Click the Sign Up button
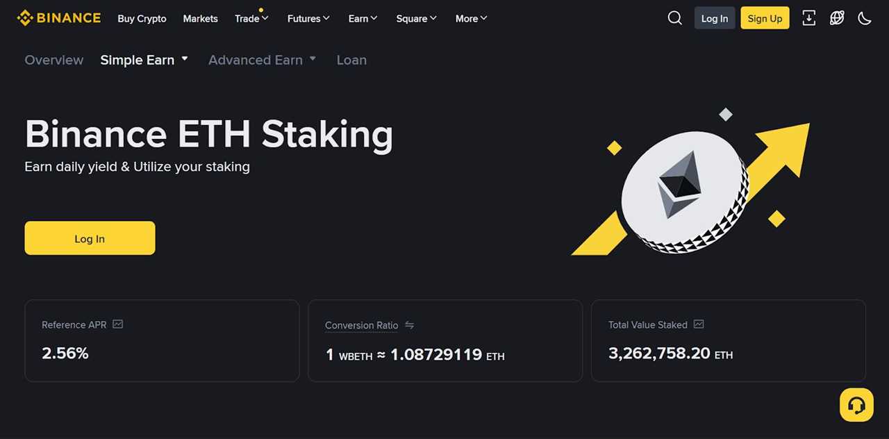The image size is (889, 439). (765, 18)
